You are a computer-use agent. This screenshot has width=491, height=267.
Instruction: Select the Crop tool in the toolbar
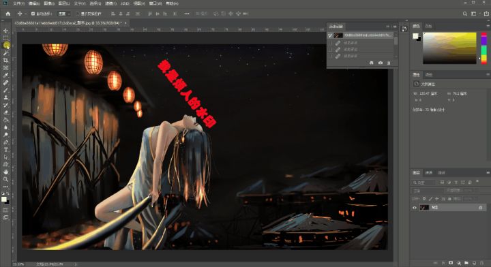coord(5,60)
